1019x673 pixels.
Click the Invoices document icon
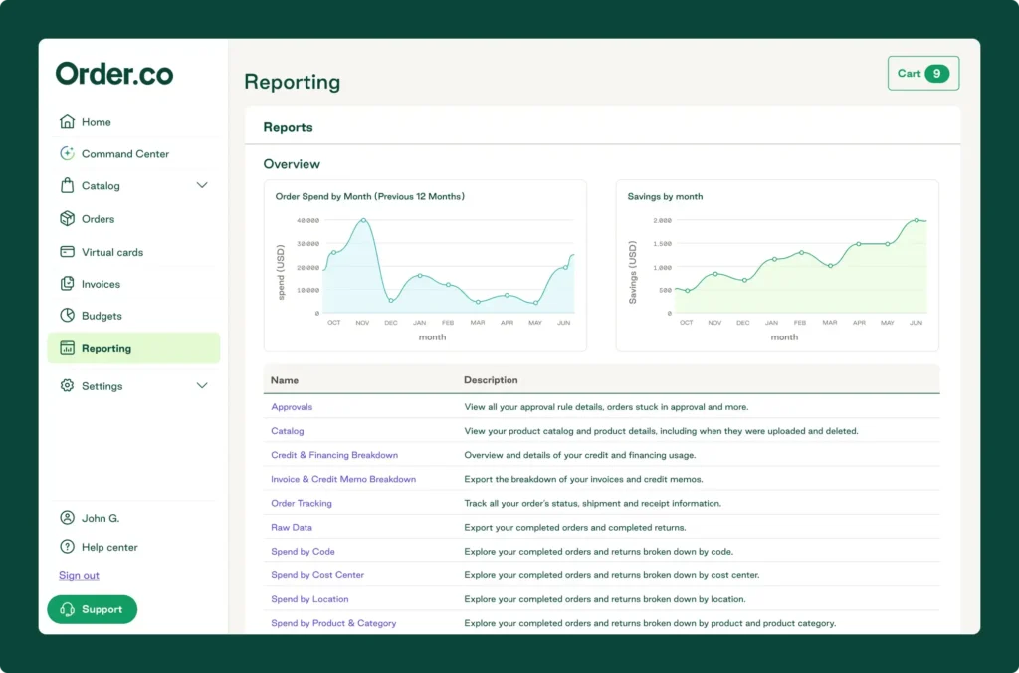68,284
